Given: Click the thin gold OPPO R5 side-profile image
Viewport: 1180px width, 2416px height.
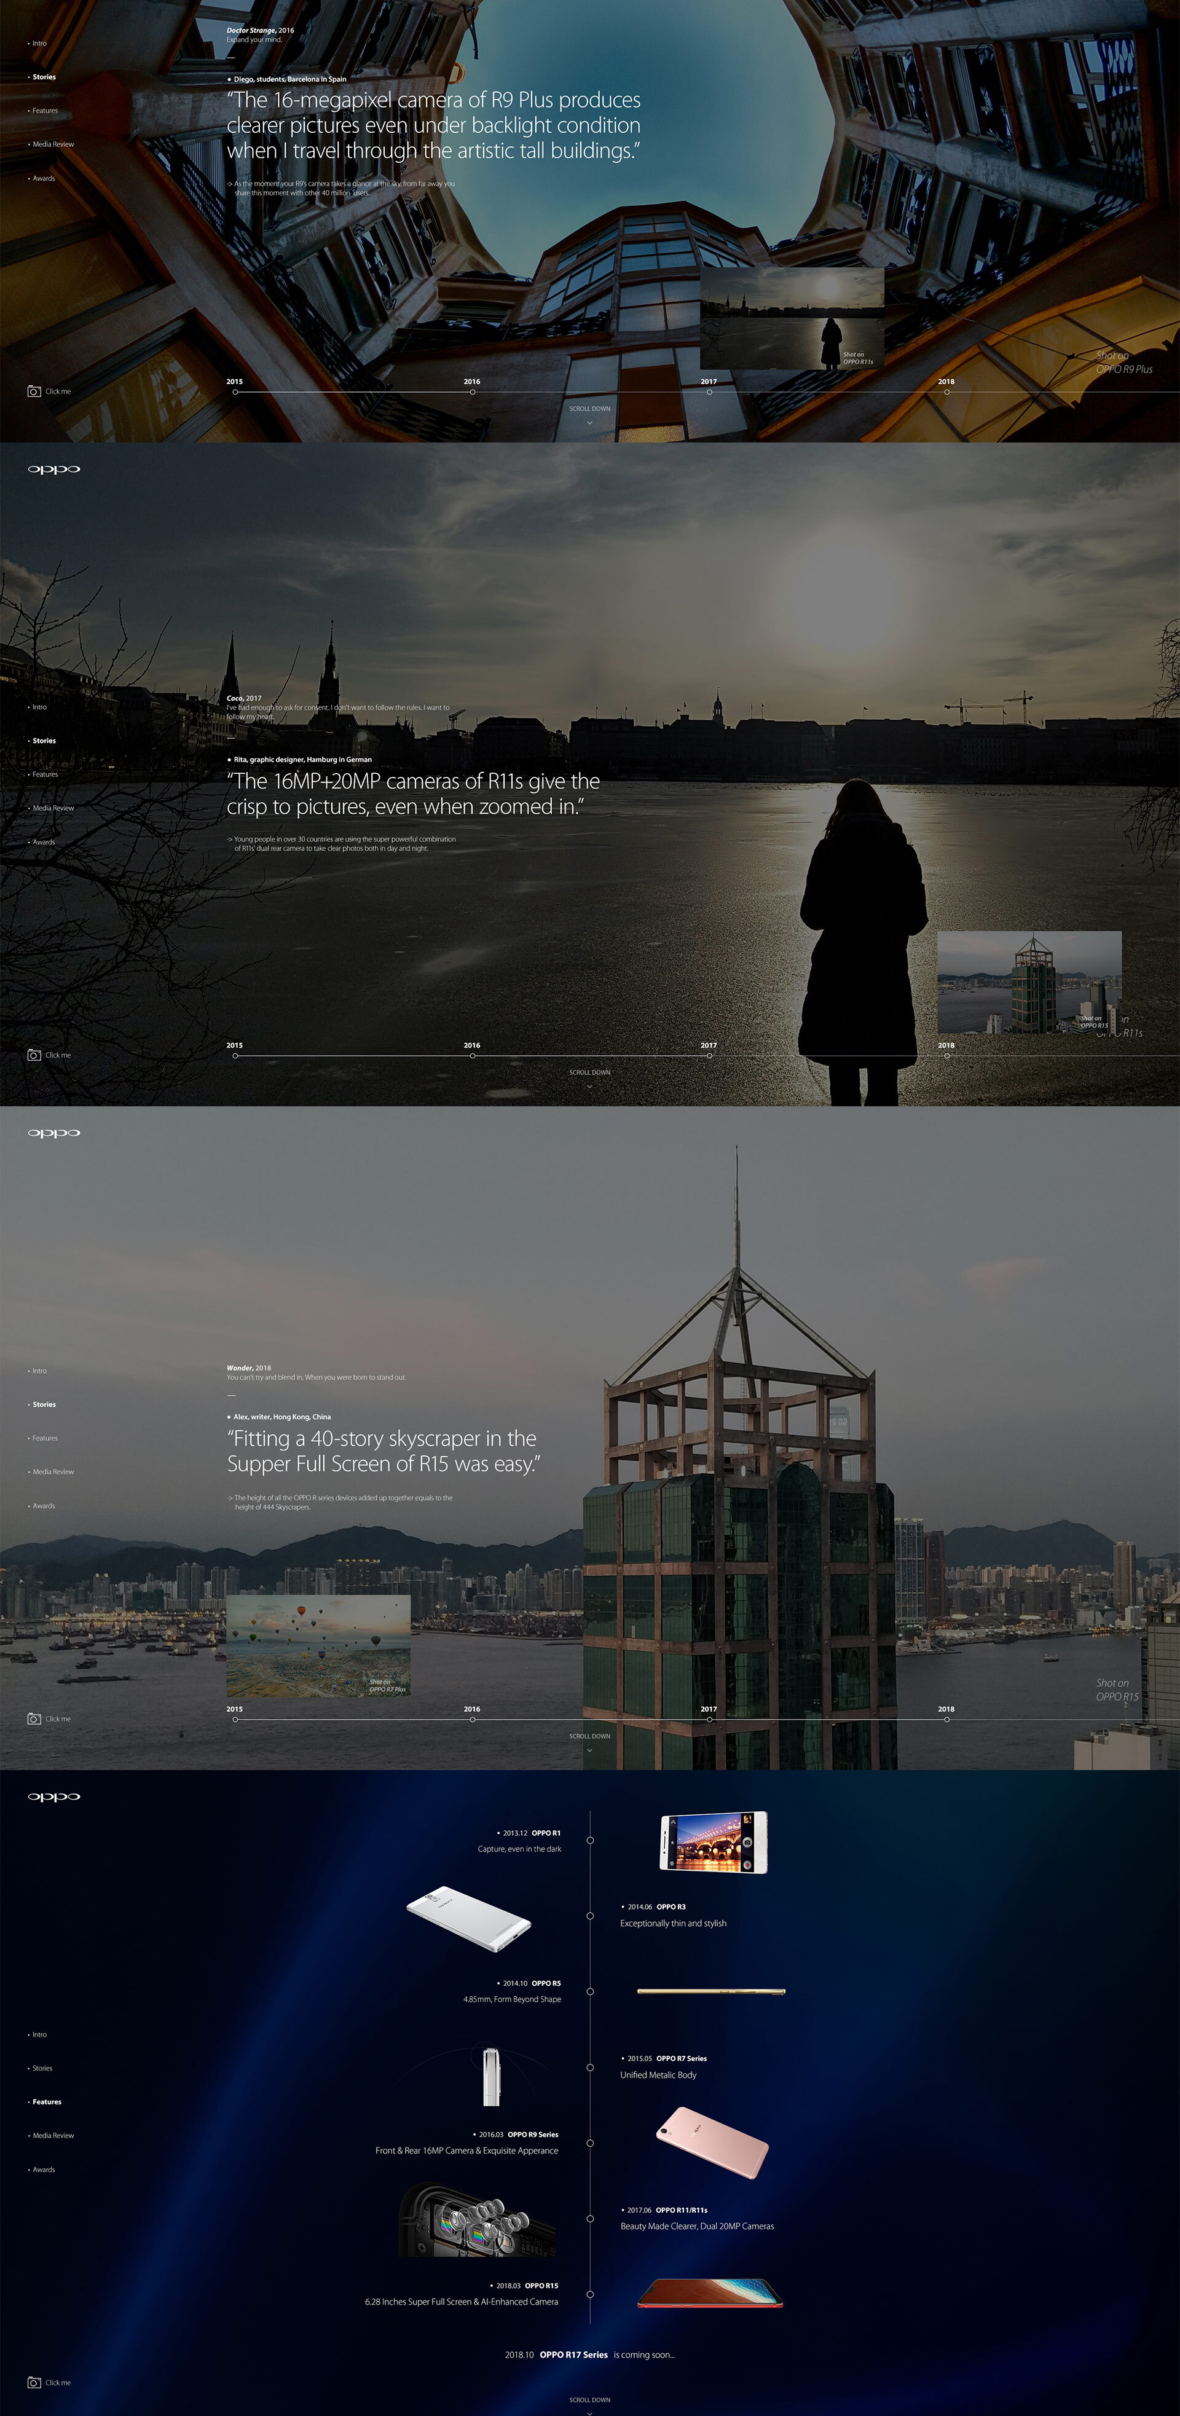Looking at the screenshot, I should [711, 1991].
